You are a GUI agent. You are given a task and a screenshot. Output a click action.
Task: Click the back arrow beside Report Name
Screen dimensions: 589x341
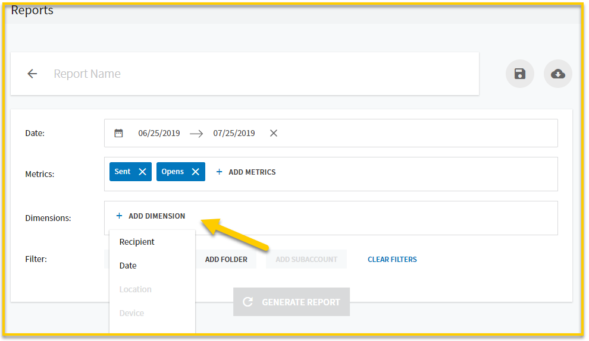tap(32, 74)
